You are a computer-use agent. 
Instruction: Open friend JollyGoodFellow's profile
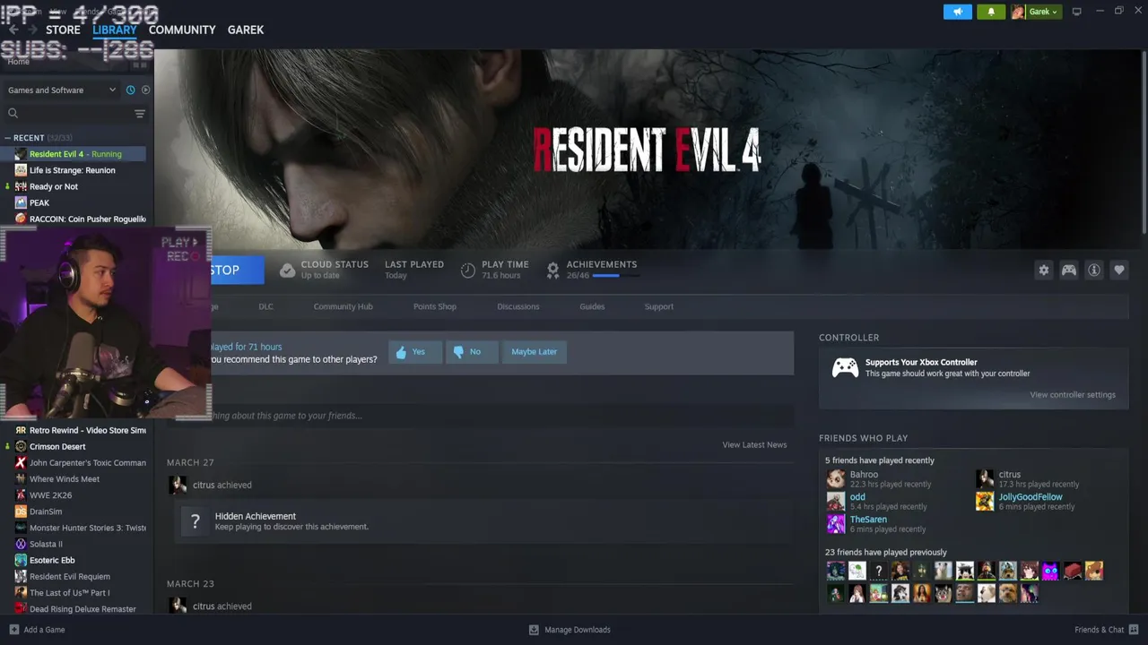pyautogui.click(x=1031, y=497)
